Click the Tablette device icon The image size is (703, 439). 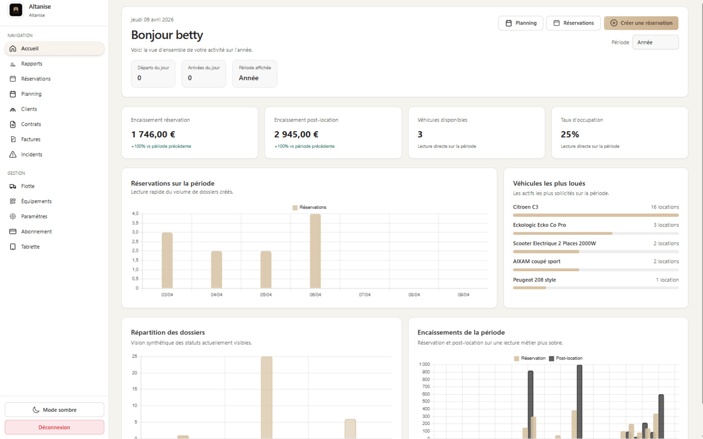point(13,247)
